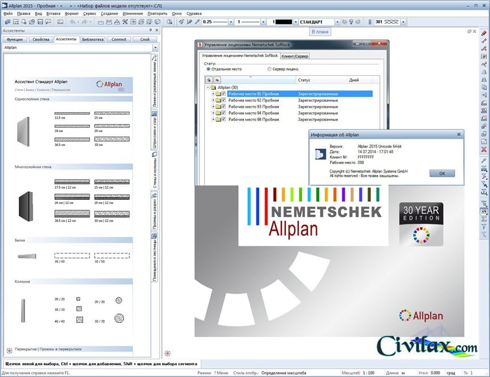Screen dimensions: 490x377
Task: Click the wall icon on vertical palette tab
Action: pos(154,154)
